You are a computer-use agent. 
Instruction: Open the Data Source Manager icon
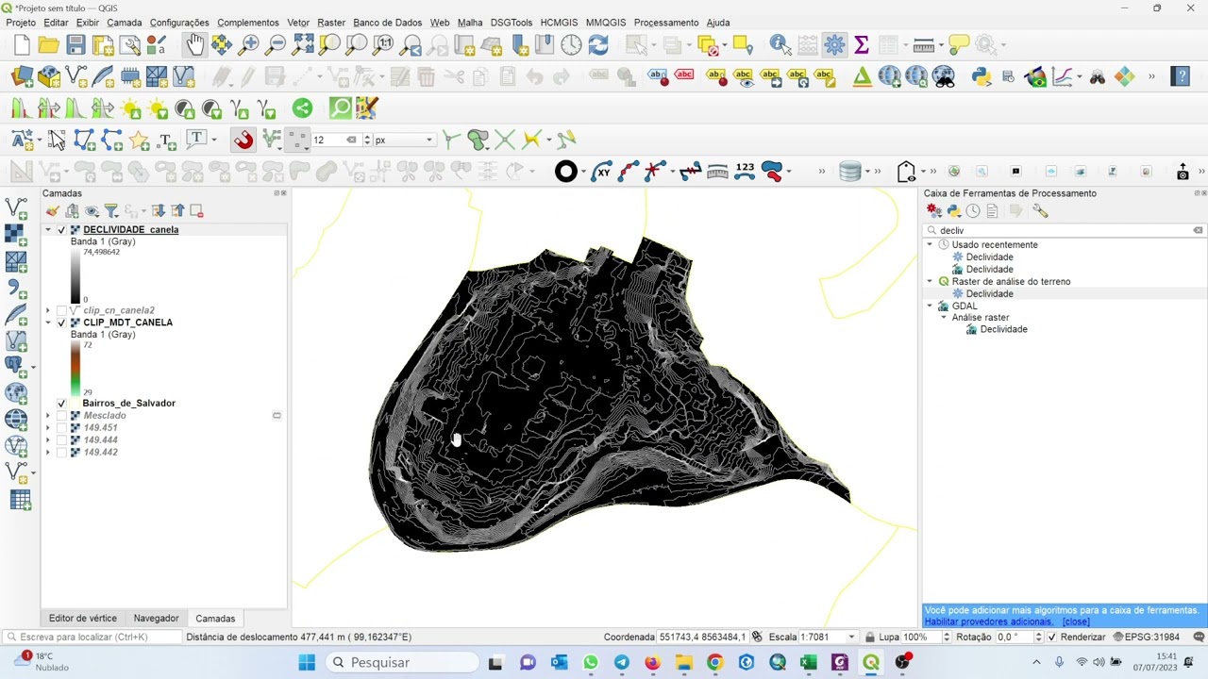pyautogui.click(x=23, y=77)
